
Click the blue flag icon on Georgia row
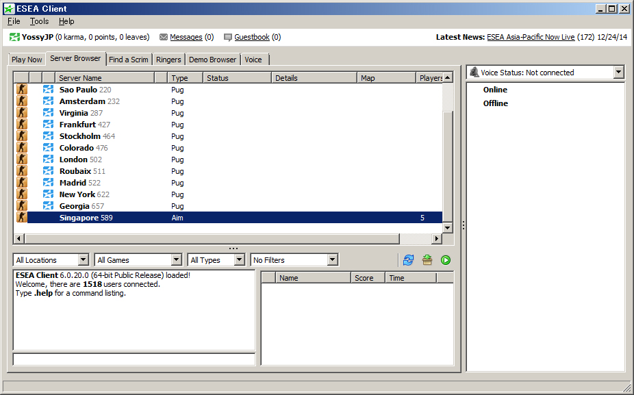click(x=48, y=206)
